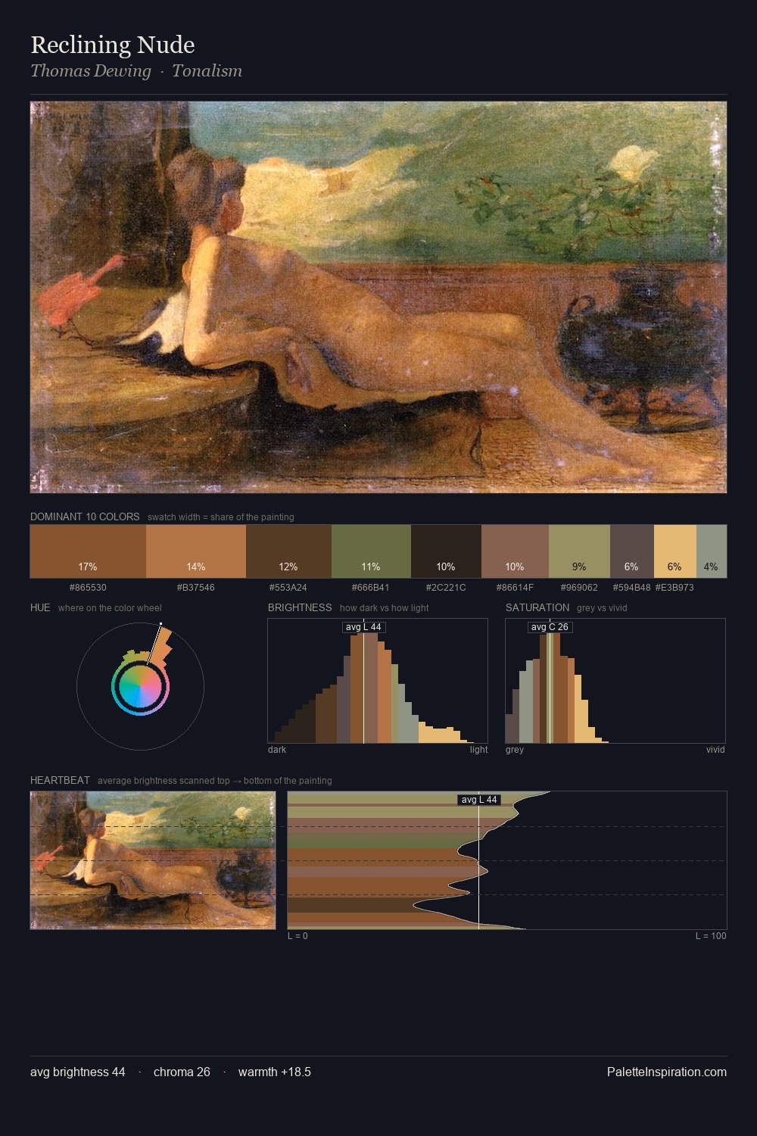Click the 'vivid' axis label

715,750
